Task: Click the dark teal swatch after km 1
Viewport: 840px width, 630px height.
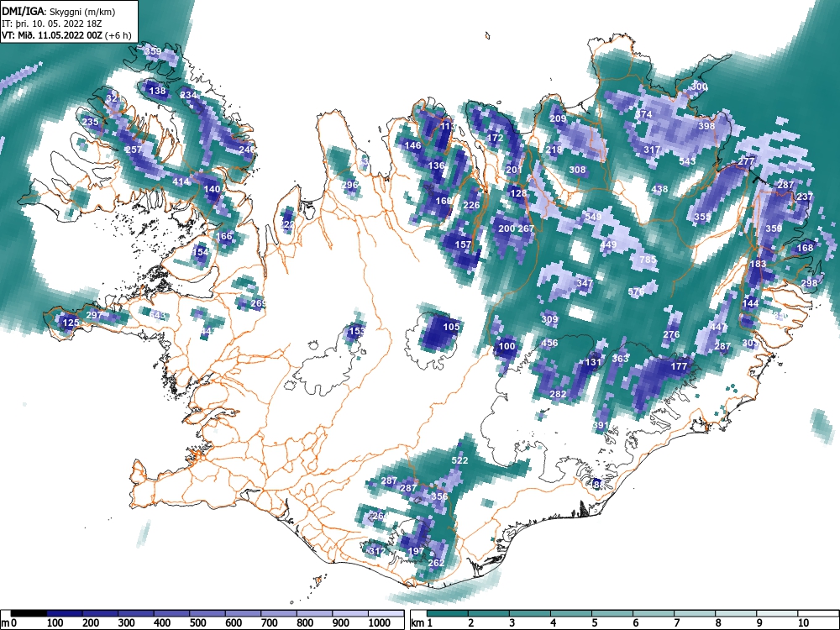Action: tap(448, 613)
